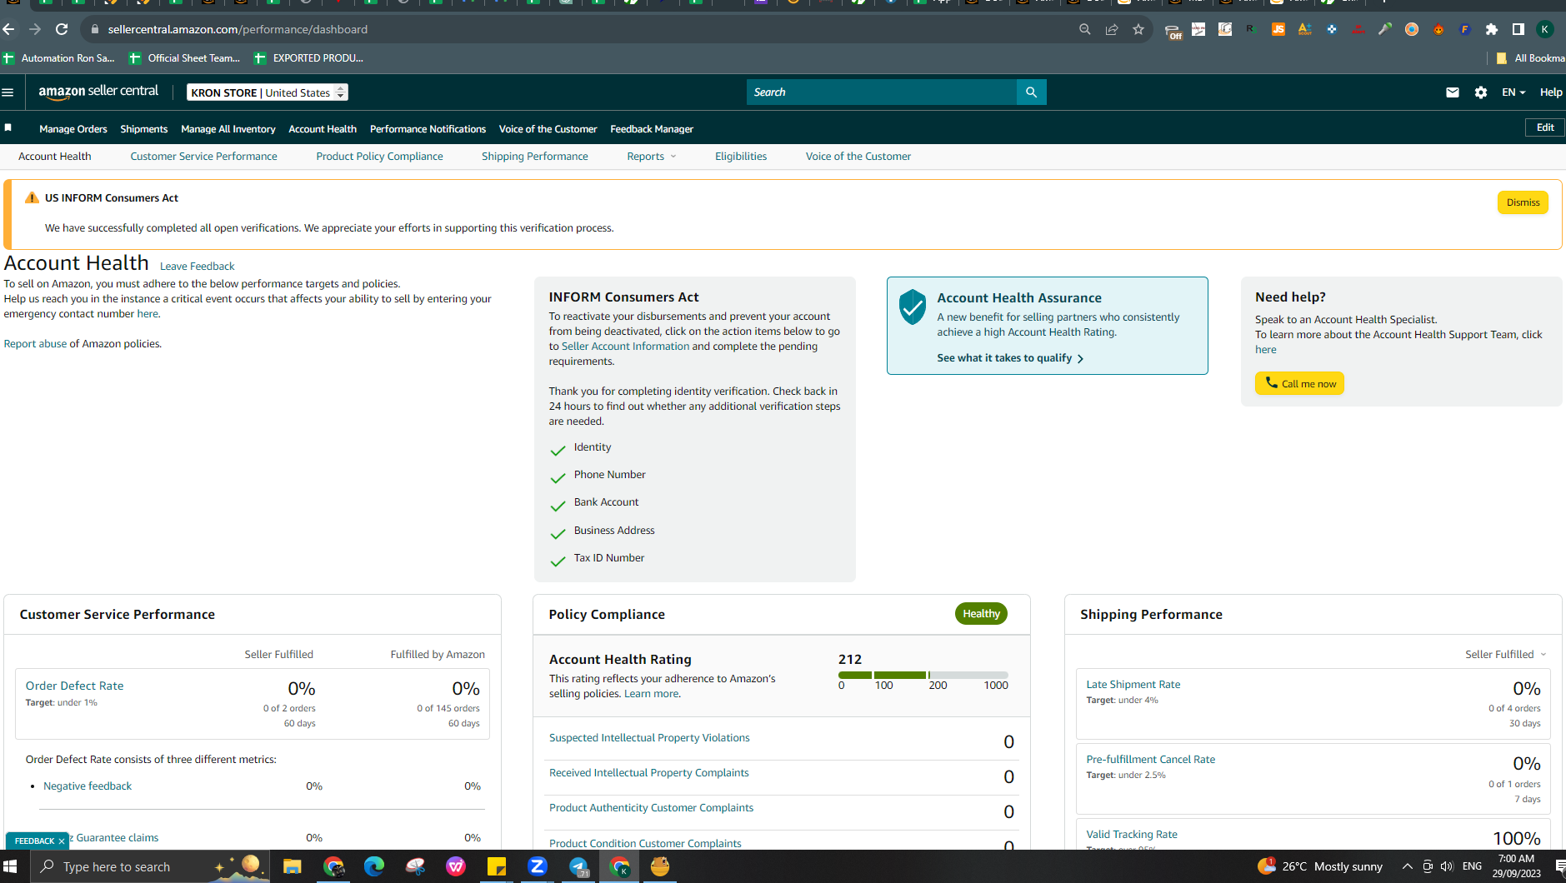The height and width of the screenshot is (883, 1566).
Task: Toggle the browser side panel icon
Action: tap(1518, 29)
